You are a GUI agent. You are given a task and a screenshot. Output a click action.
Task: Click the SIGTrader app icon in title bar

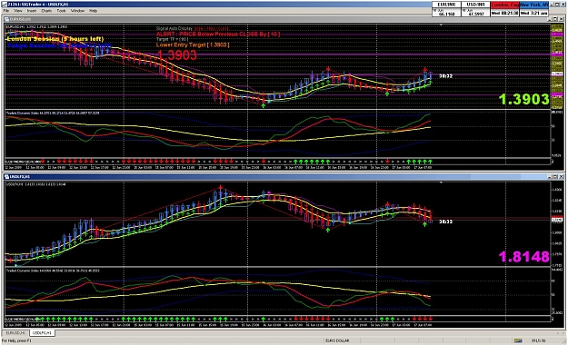4,5
